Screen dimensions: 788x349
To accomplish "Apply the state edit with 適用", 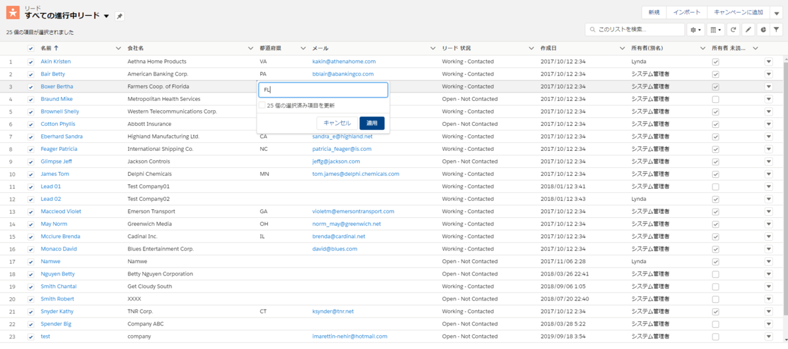I will pos(372,123).
